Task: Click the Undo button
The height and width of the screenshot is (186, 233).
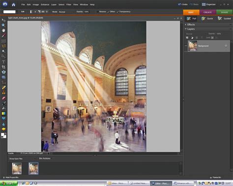Action: pos(183,4)
